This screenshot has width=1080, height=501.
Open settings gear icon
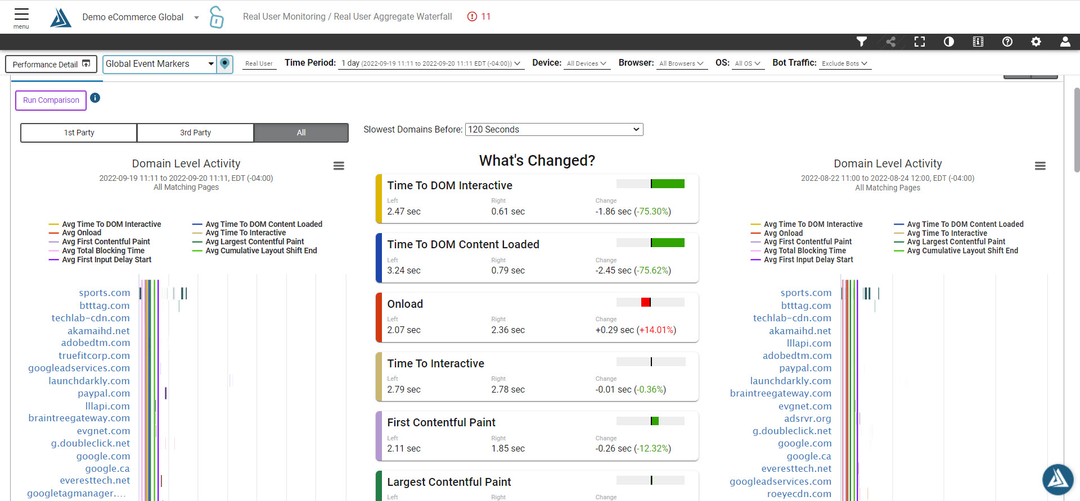coord(1036,42)
